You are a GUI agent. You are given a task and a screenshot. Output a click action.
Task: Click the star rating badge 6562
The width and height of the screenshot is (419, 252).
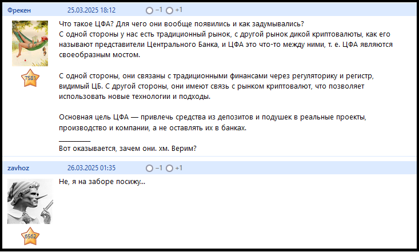point(30,236)
